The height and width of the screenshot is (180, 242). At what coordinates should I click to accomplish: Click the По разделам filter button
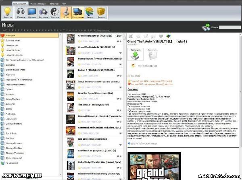coord(103,30)
